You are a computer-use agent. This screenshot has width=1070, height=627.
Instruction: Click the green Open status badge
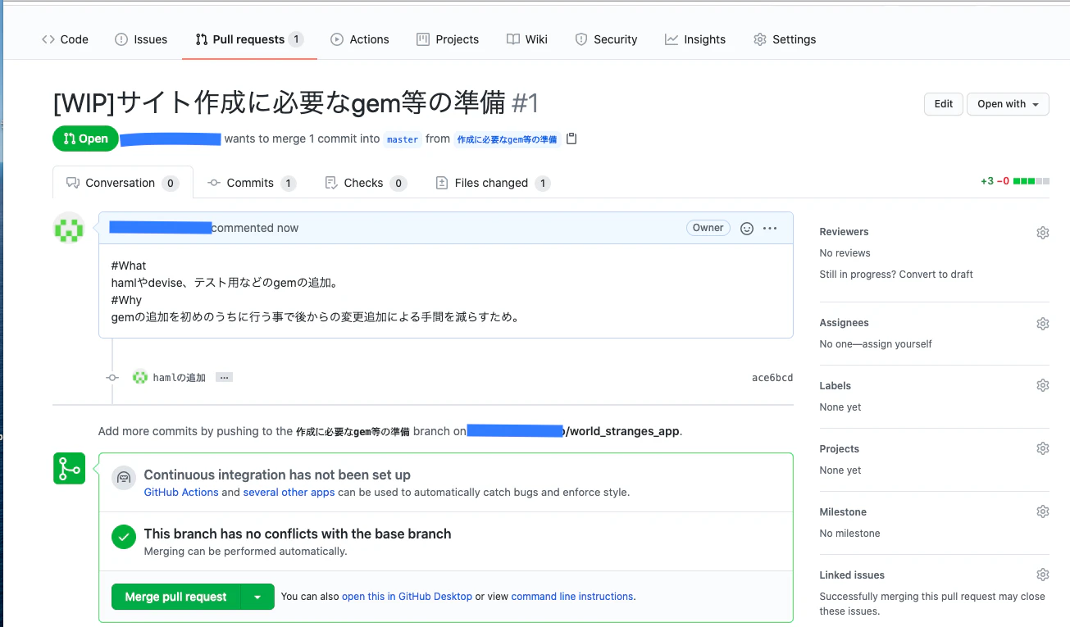[x=85, y=139]
